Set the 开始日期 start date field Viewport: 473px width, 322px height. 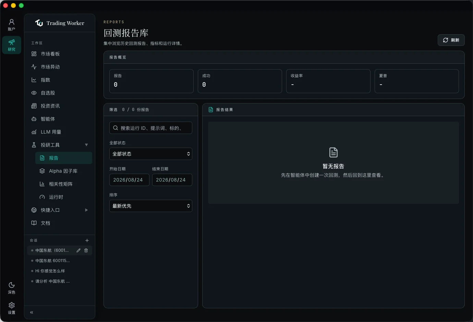click(129, 180)
